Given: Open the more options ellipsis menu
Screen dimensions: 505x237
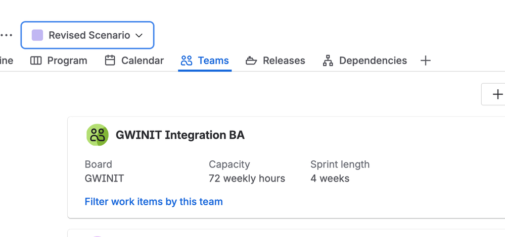Looking at the screenshot, I should click(7, 35).
